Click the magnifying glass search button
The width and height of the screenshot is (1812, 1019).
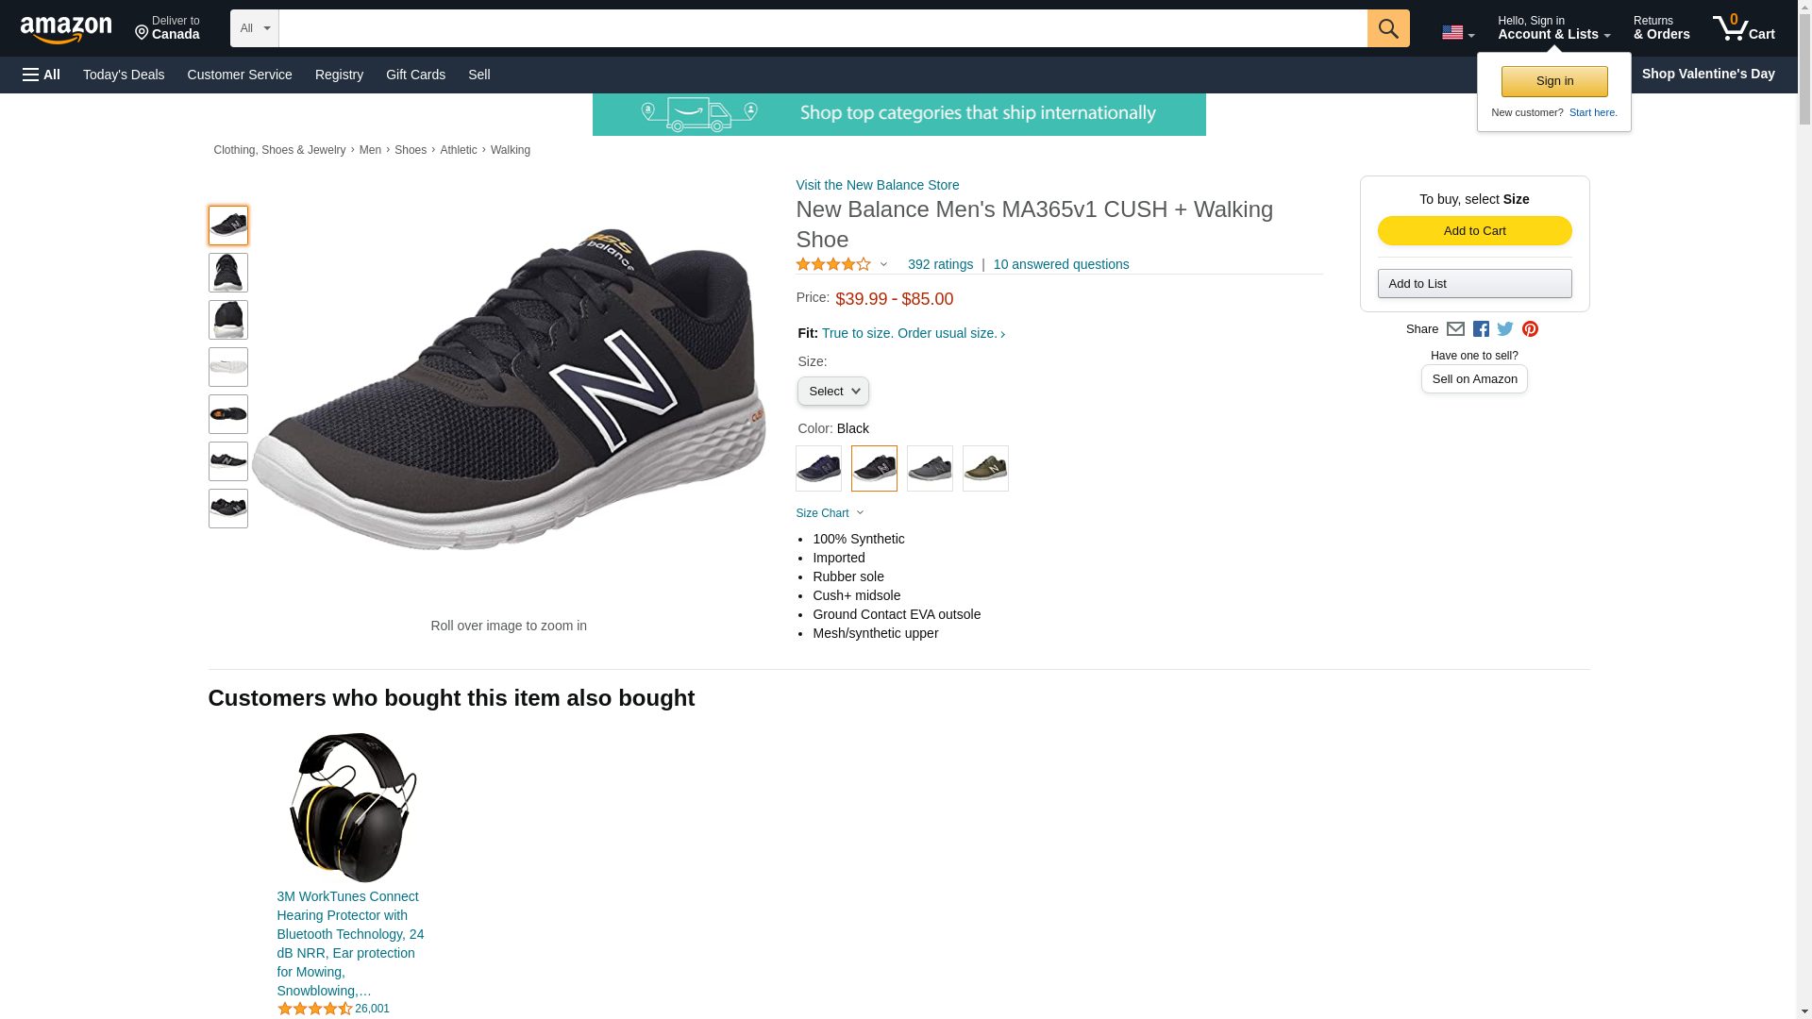1387,28
